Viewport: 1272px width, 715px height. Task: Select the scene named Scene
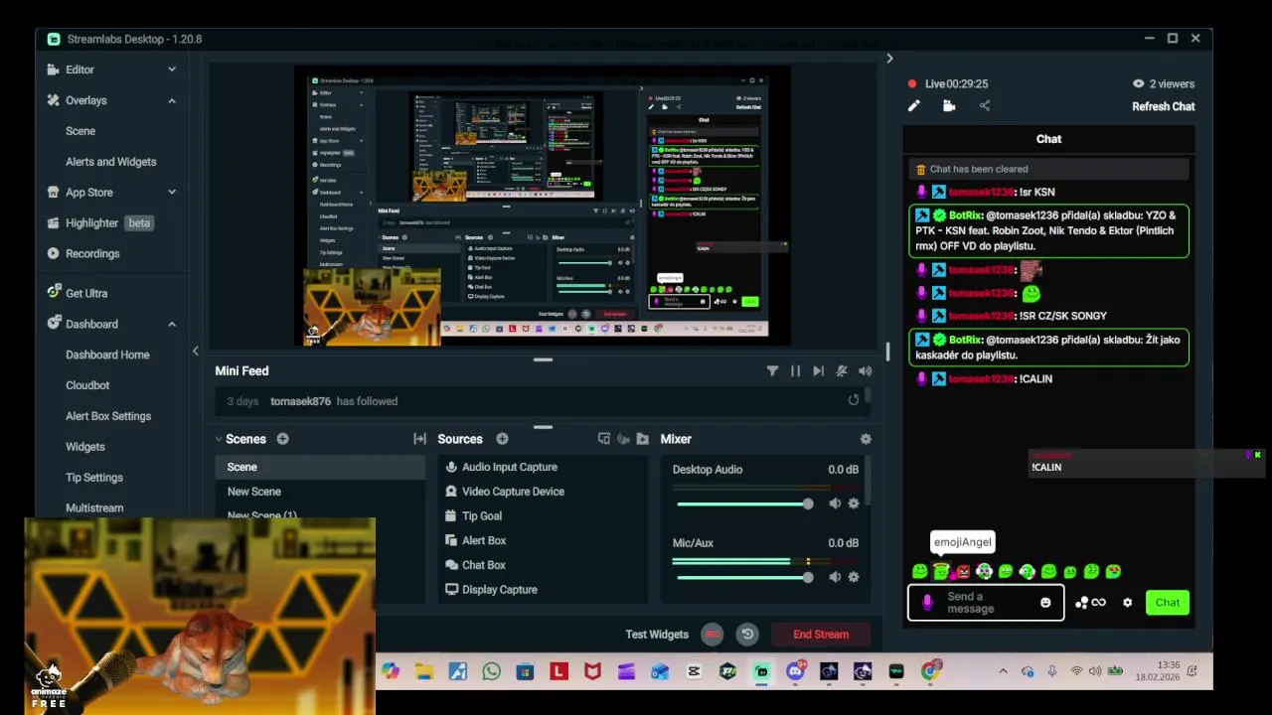[x=320, y=467]
